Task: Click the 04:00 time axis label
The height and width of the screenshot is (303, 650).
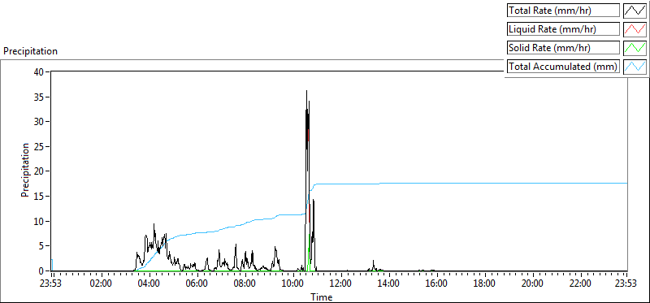Action: click(x=149, y=284)
